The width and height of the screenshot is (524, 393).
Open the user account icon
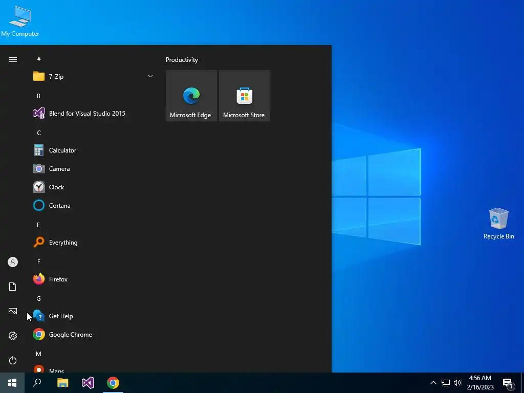tap(13, 262)
